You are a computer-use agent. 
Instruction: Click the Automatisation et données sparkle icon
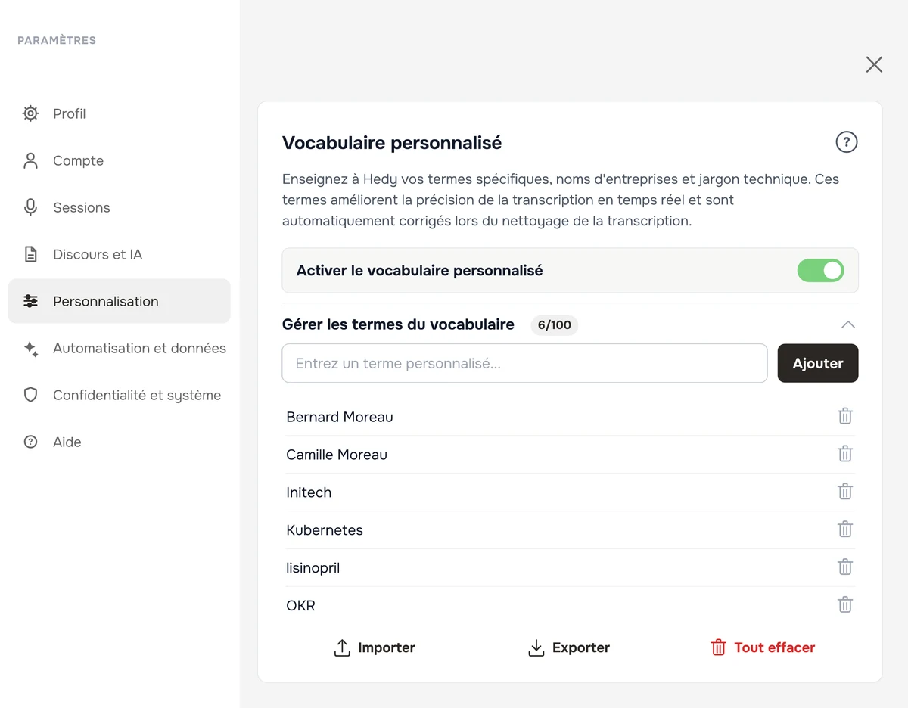coord(30,349)
